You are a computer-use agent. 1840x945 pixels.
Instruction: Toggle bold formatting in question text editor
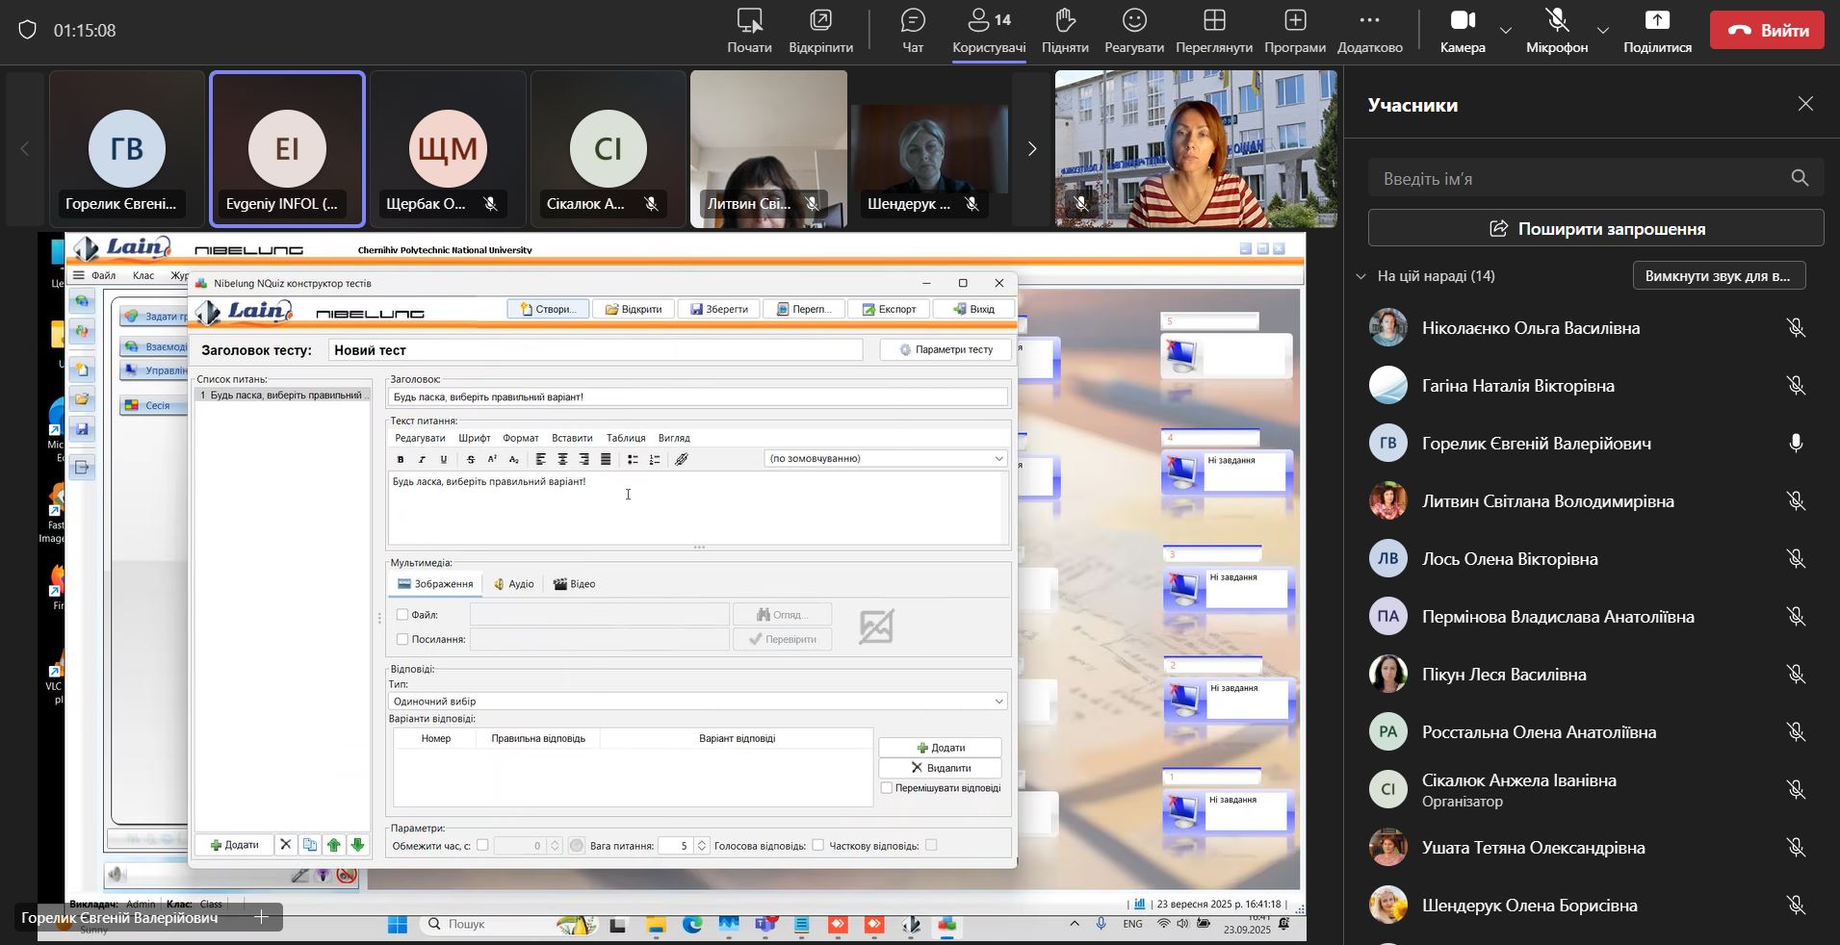[401, 460]
